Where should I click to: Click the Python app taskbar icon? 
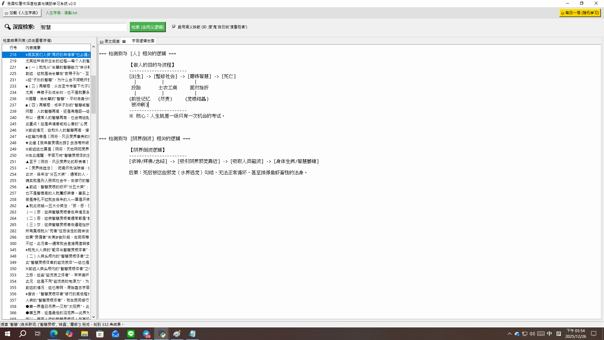coord(162,334)
